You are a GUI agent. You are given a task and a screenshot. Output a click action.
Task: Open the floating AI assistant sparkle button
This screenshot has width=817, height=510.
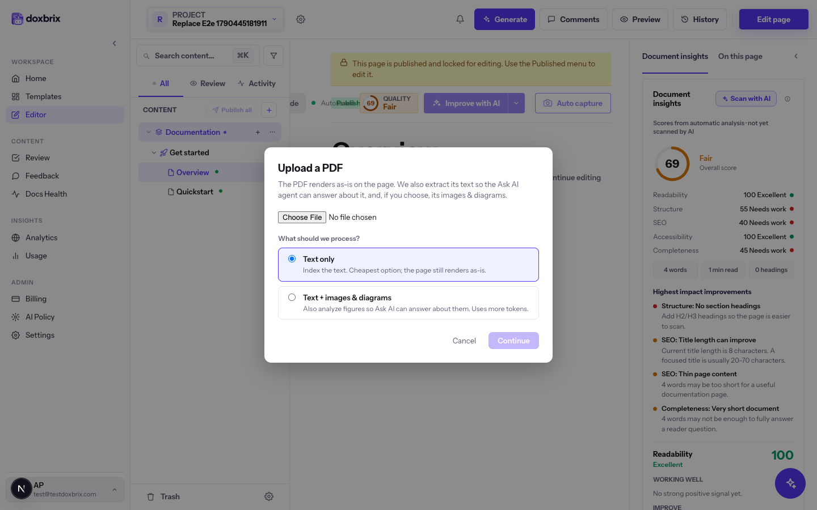click(790, 483)
